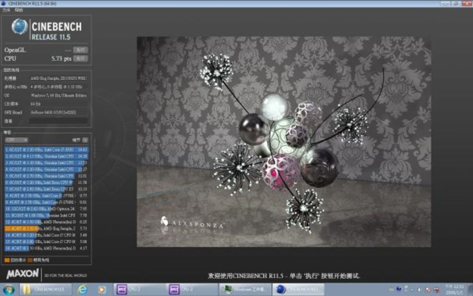
Task: Open Internet Explorer from the taskbar
Action: (82, 289)
